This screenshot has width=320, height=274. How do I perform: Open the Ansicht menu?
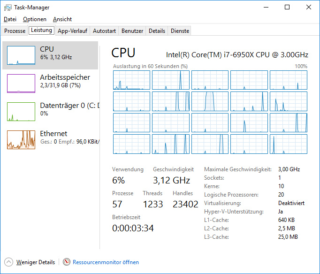pyautogui.click(x=62, y=19)
